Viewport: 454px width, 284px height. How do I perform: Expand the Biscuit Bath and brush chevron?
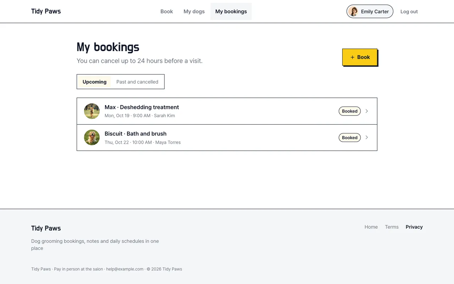click(367, 137)
